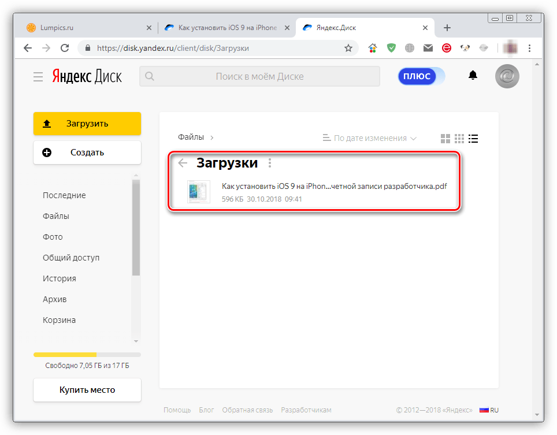Close the iOS 9 iPhone article tab
Screen dimensions: 557x435
click(287, 28)
